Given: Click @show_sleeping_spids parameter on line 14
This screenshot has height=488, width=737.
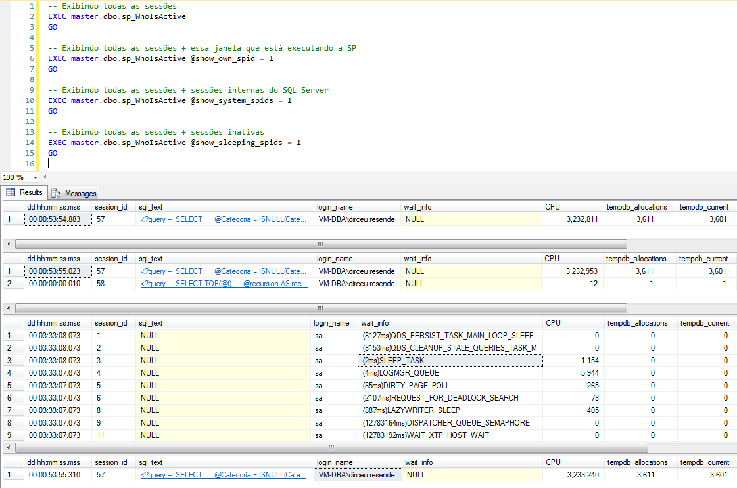Looking at the screenshot, I should coord(237,143).
